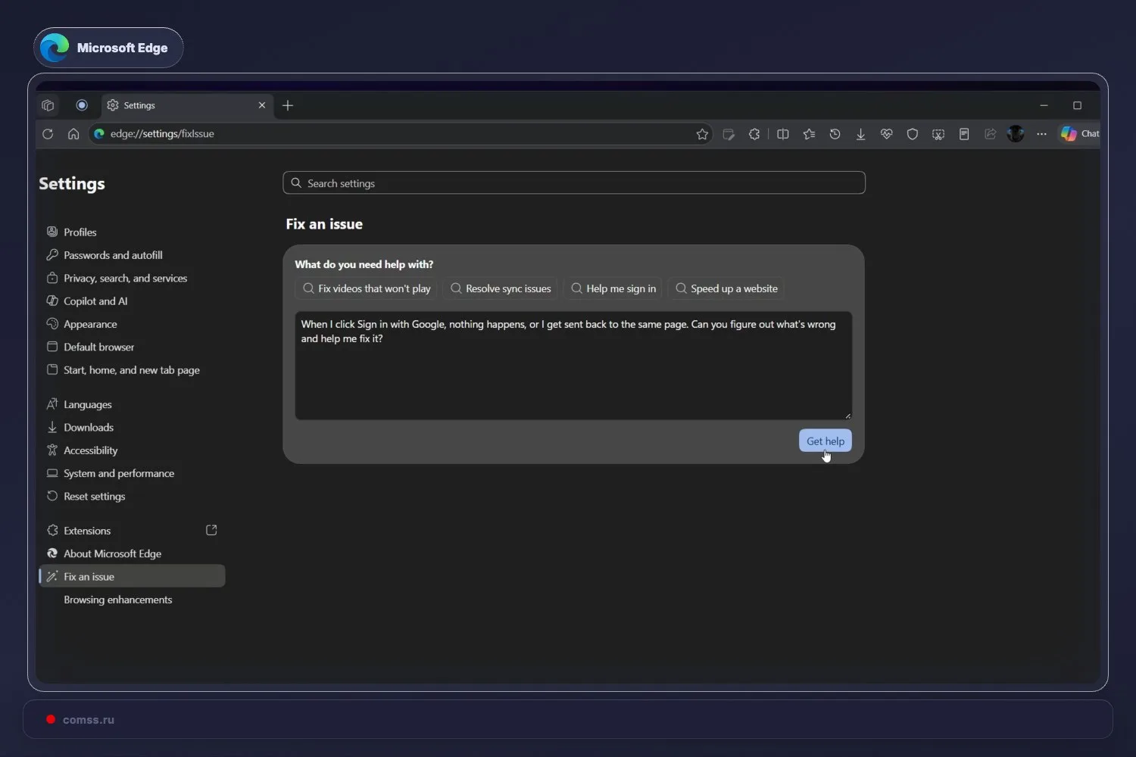The image size is (1136, 757).
Task: Open the tab actions menu icon
Action: tap(48, 105)
